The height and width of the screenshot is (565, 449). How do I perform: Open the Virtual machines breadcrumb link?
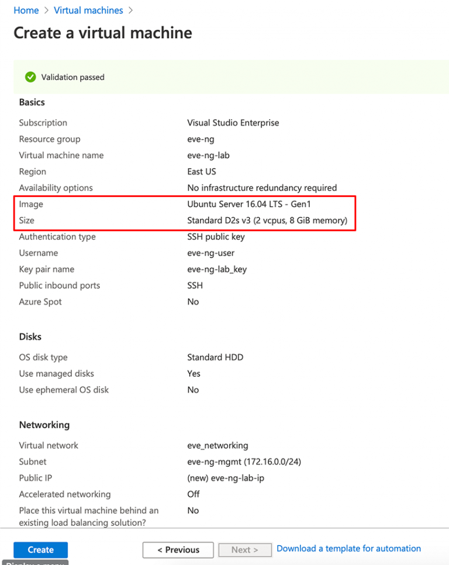pyautogui.click(x=88, y=10)
